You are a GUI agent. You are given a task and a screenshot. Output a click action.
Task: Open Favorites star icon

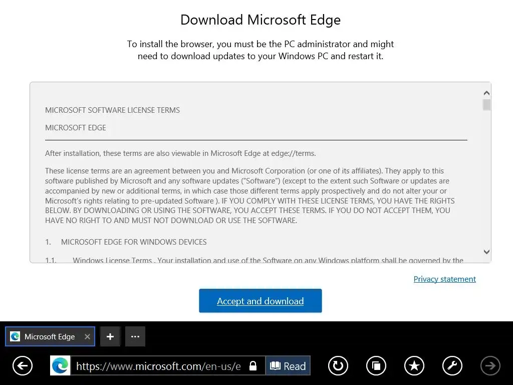pyautogui.click(x=414, y=365)
